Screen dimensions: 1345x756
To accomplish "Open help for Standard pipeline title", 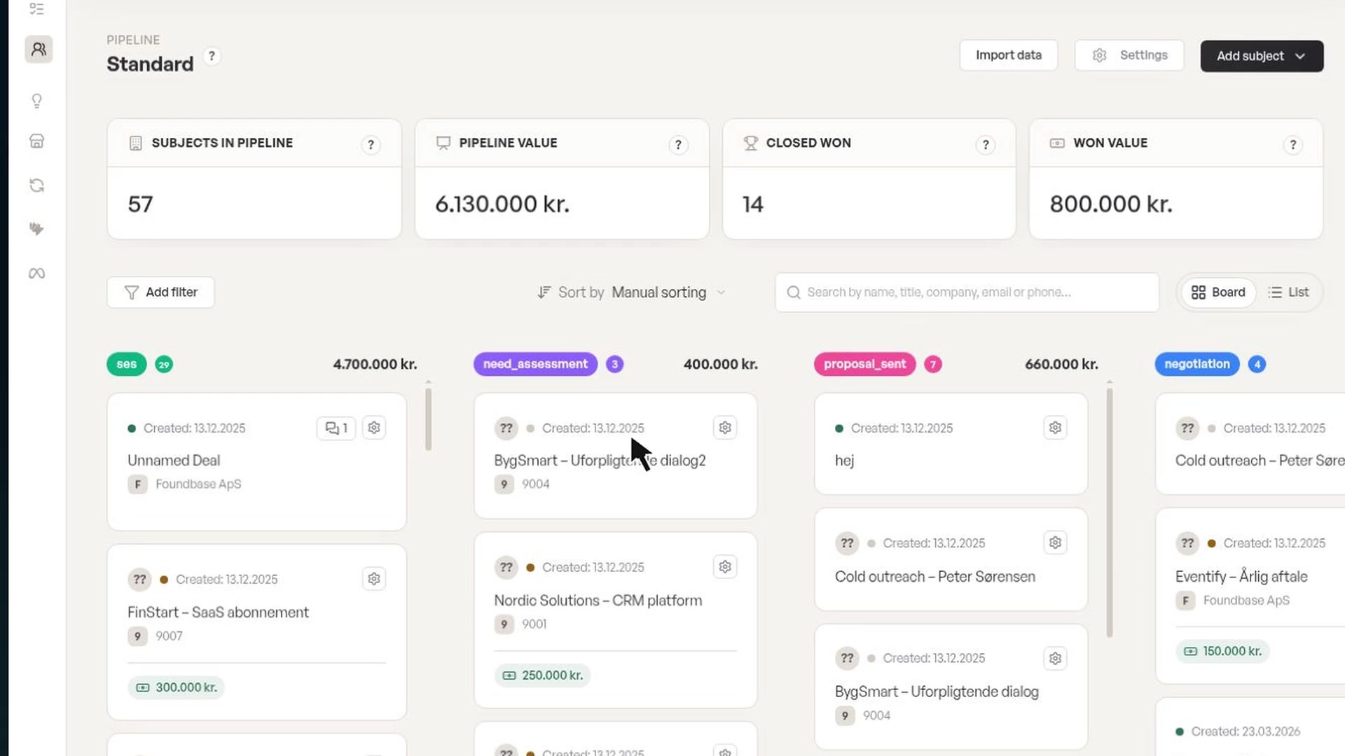I will click(212, 56).
